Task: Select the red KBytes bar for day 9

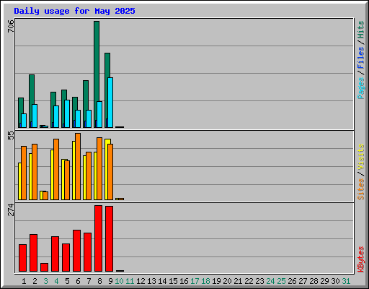Action: pyautogui.click(x=109, y=238)
